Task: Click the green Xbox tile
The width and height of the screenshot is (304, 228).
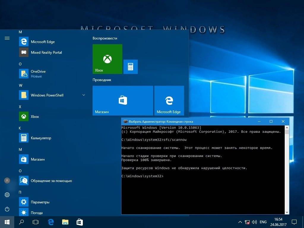Action: (107, 59)
